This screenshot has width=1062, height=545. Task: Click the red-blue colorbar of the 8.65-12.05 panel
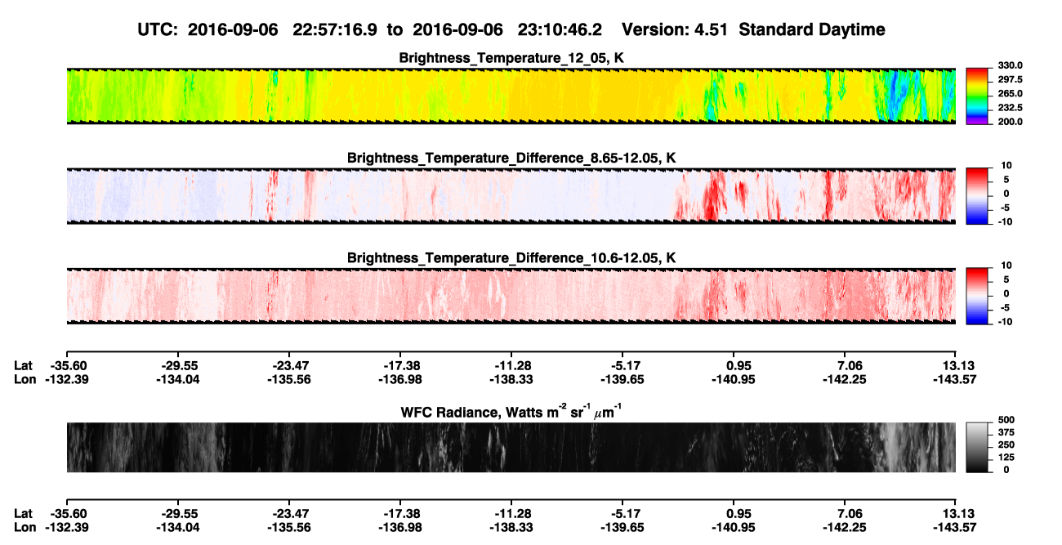pyautogui.click(x=977, y=196)
